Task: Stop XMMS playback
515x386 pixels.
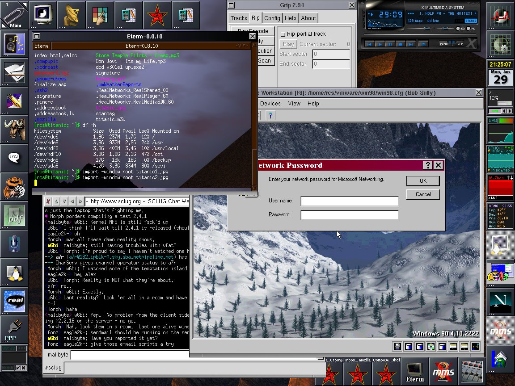Action: tap(401, 44)
